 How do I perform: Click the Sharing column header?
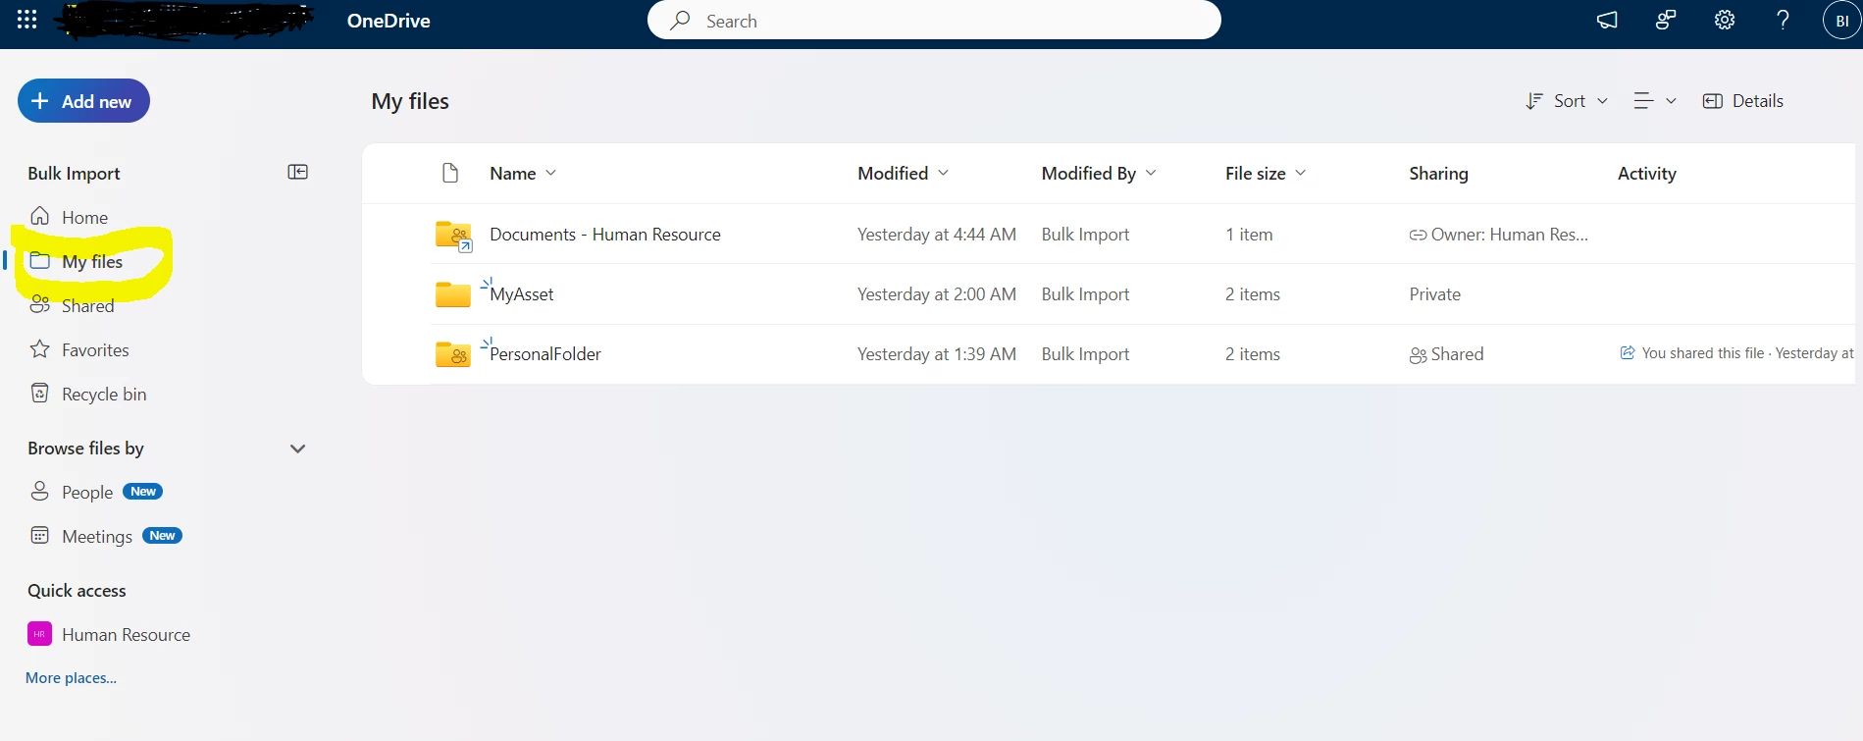coord(1438,173)
